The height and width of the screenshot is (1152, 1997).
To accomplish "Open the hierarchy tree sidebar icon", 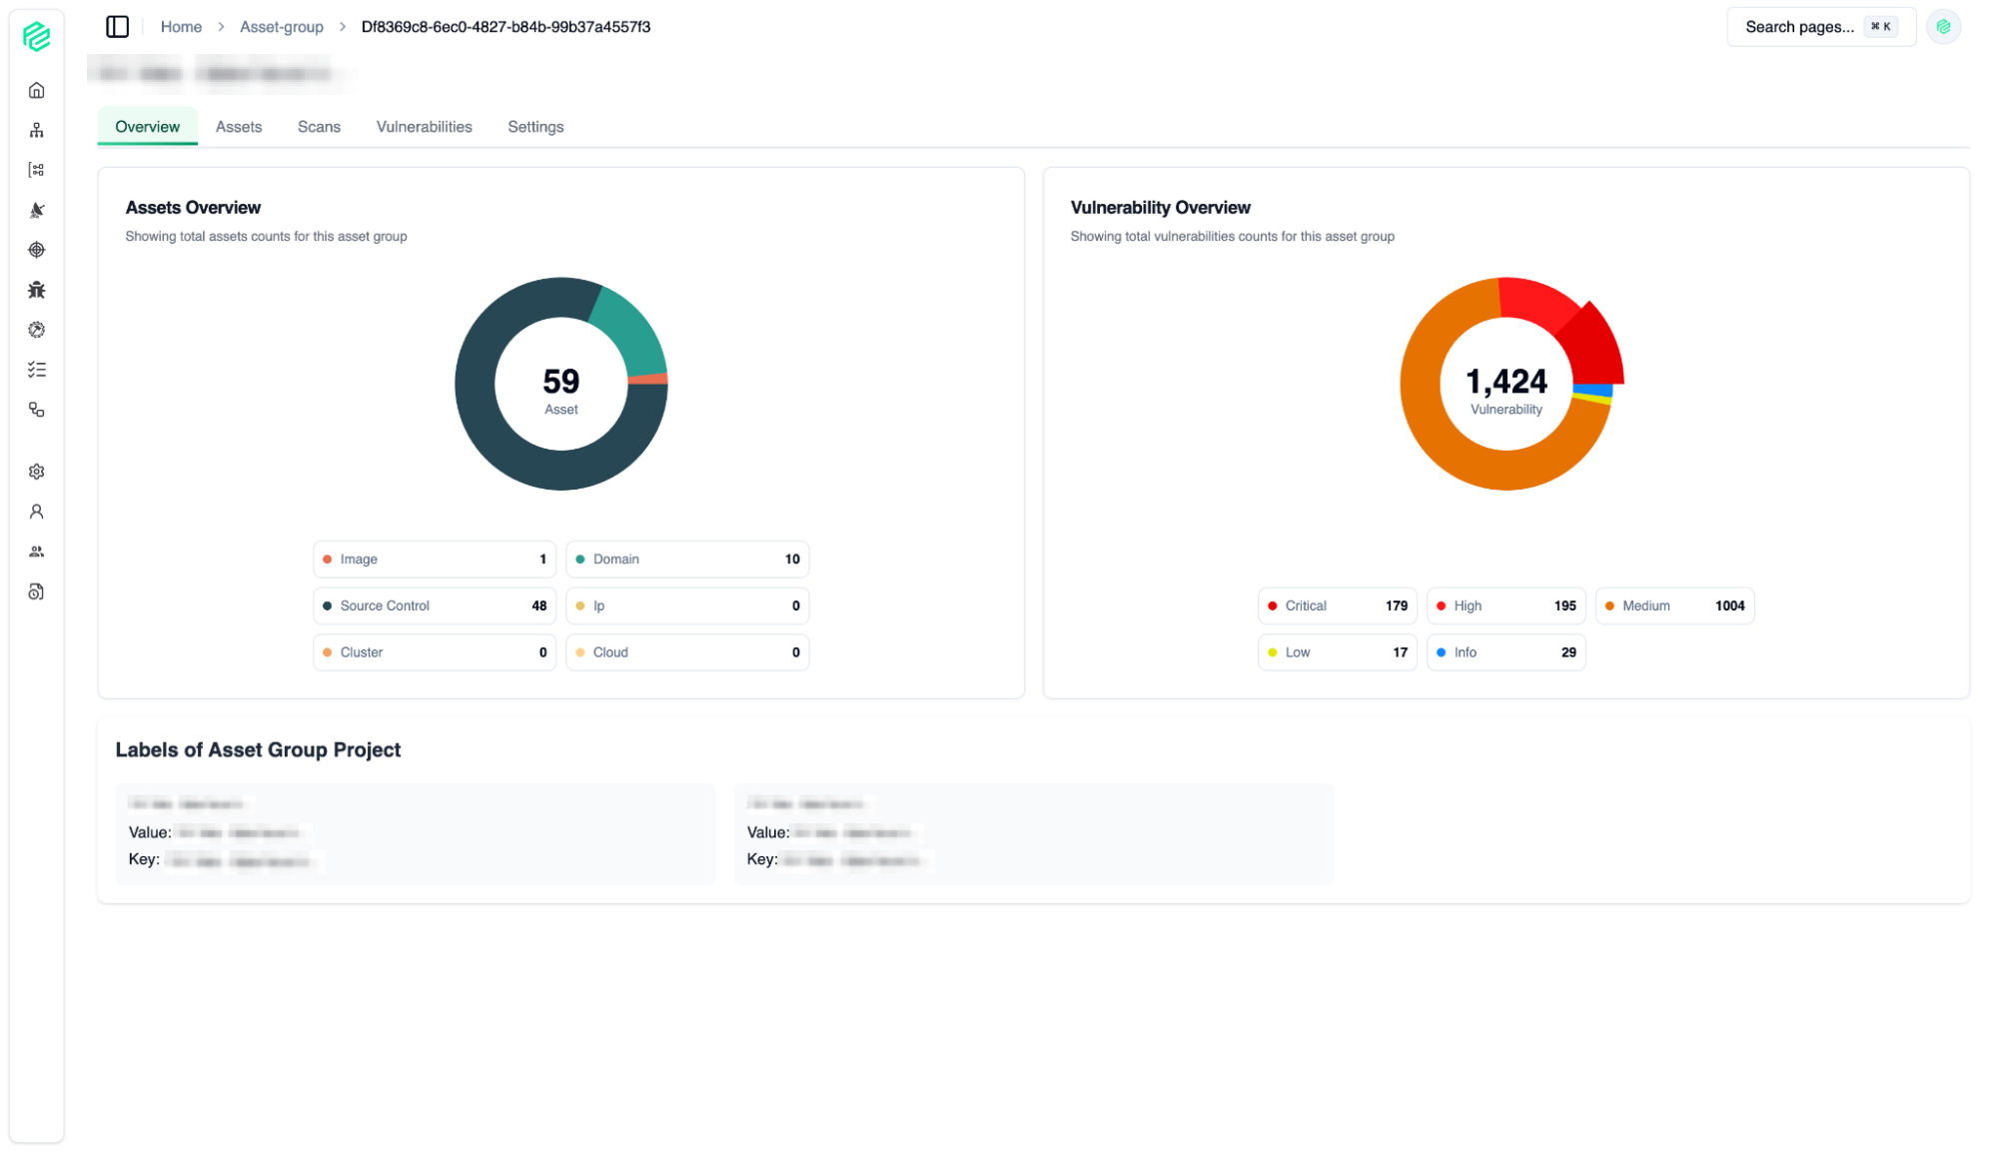I will coord(37,131).
